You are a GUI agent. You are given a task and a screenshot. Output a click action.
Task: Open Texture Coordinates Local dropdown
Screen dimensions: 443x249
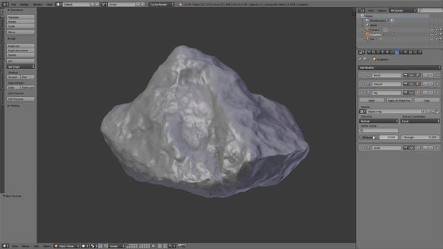420,121
